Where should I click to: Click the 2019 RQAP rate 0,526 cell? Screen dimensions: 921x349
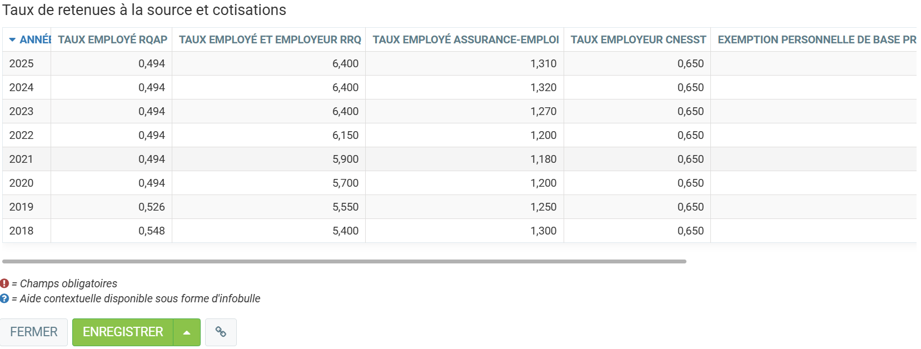pos(152,207)
